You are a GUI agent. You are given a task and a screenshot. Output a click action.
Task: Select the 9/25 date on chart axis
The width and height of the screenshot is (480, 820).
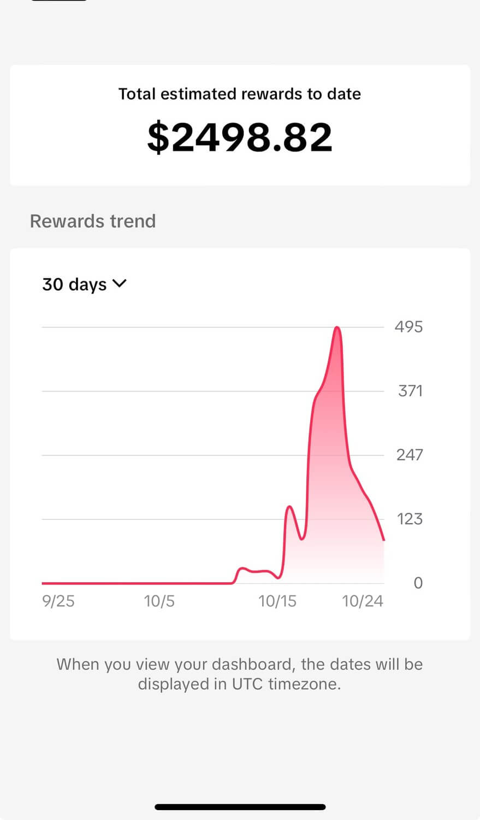[x=58, y=601]
